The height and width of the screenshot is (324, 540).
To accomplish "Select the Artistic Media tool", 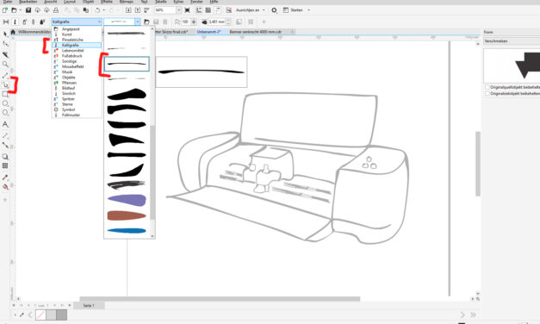I will pos(5,84).
